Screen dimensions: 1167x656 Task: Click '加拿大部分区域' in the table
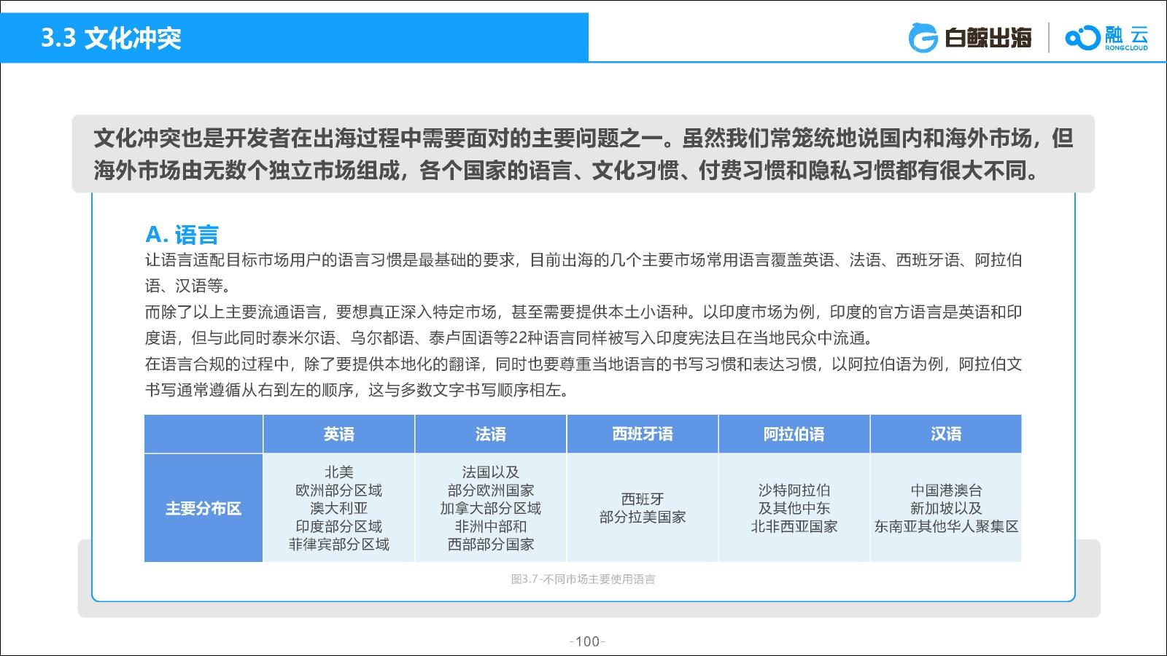pyautogui.click(x=491, y=508)
